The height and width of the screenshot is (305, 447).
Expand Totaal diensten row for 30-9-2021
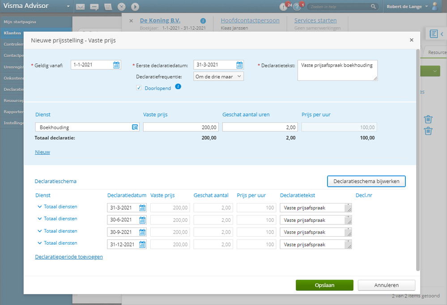click(40, 231)
